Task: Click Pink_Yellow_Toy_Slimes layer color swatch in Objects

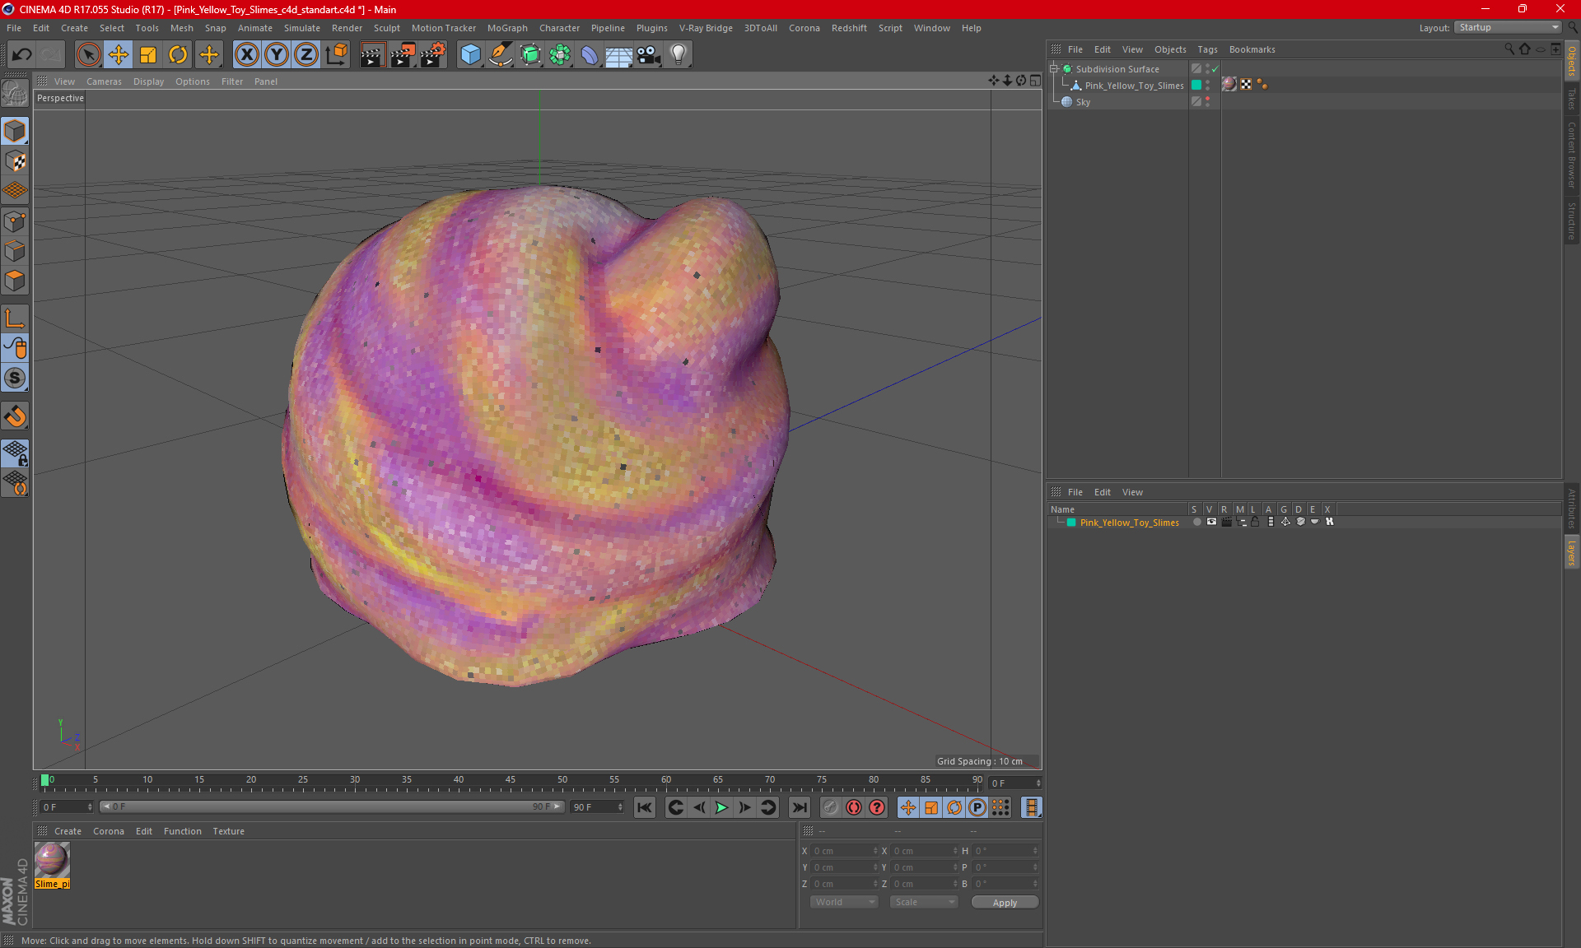Action: point(1196,86)
